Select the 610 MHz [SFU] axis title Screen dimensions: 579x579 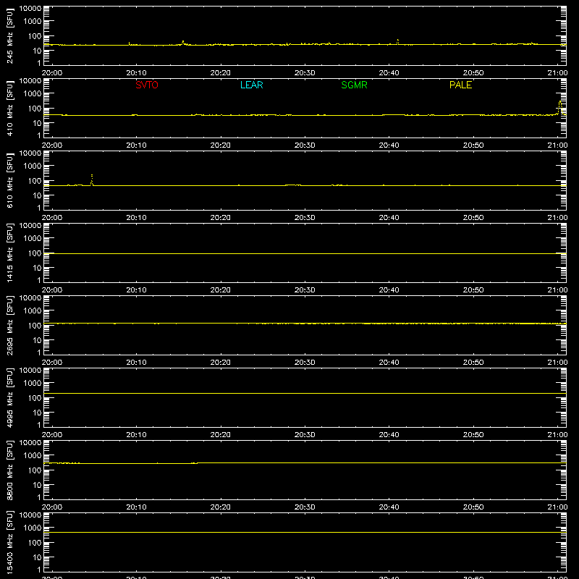click(9, 180)
